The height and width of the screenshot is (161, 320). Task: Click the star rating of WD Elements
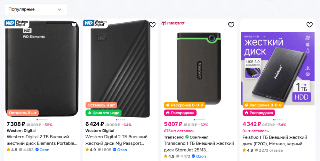click(x=12, y=149)
